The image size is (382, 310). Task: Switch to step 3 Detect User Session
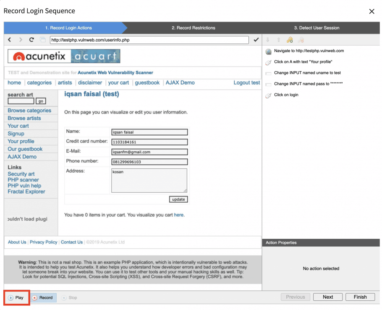(317, 28)
